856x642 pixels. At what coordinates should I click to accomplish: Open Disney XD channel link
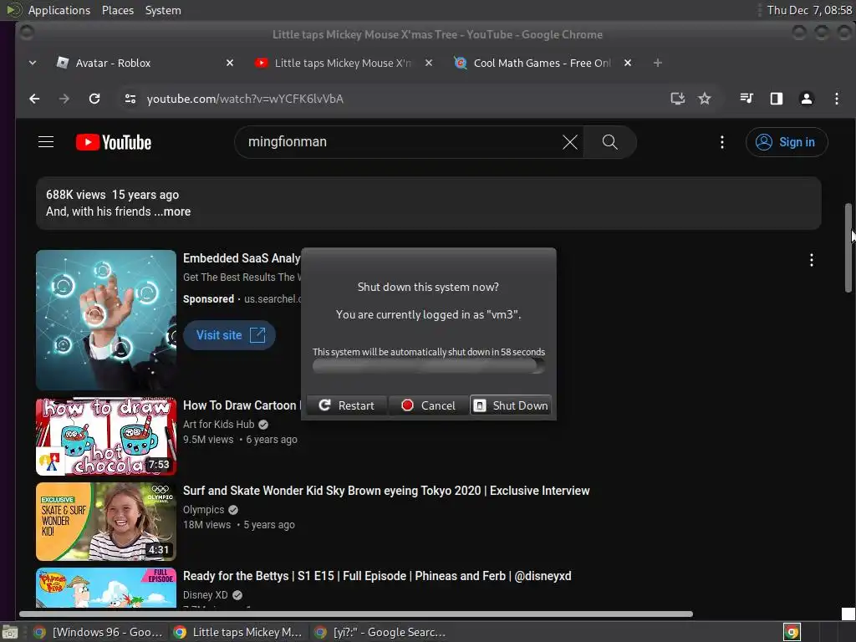tap(206, 595)
